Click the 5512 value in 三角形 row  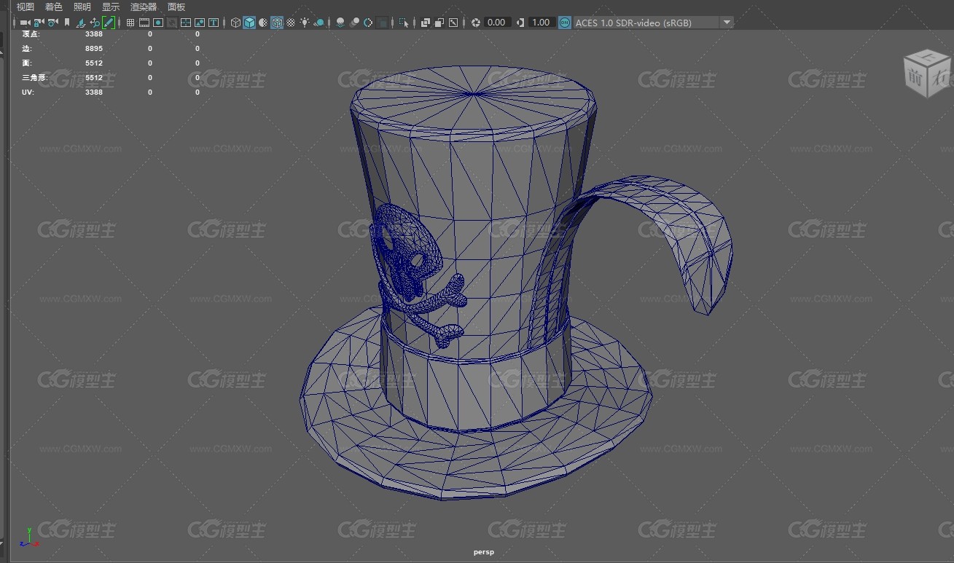(x=94, y=77)
